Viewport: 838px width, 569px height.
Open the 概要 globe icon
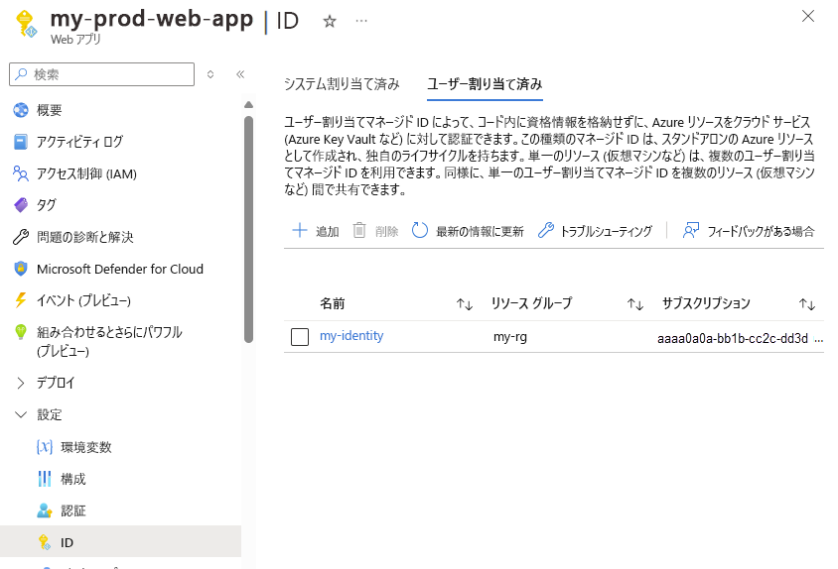pos(21,110)
